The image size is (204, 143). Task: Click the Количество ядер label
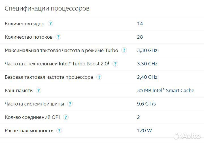pyautogui.click(x=25, y=24)
